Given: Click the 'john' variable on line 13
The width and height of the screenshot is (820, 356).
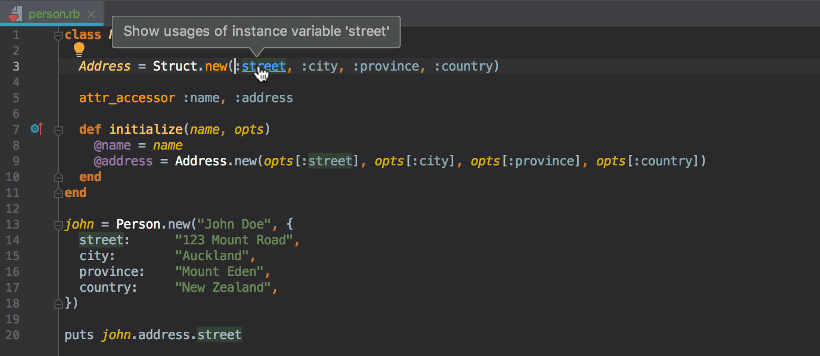Looking at the screenshot, I should coord(79,224).
